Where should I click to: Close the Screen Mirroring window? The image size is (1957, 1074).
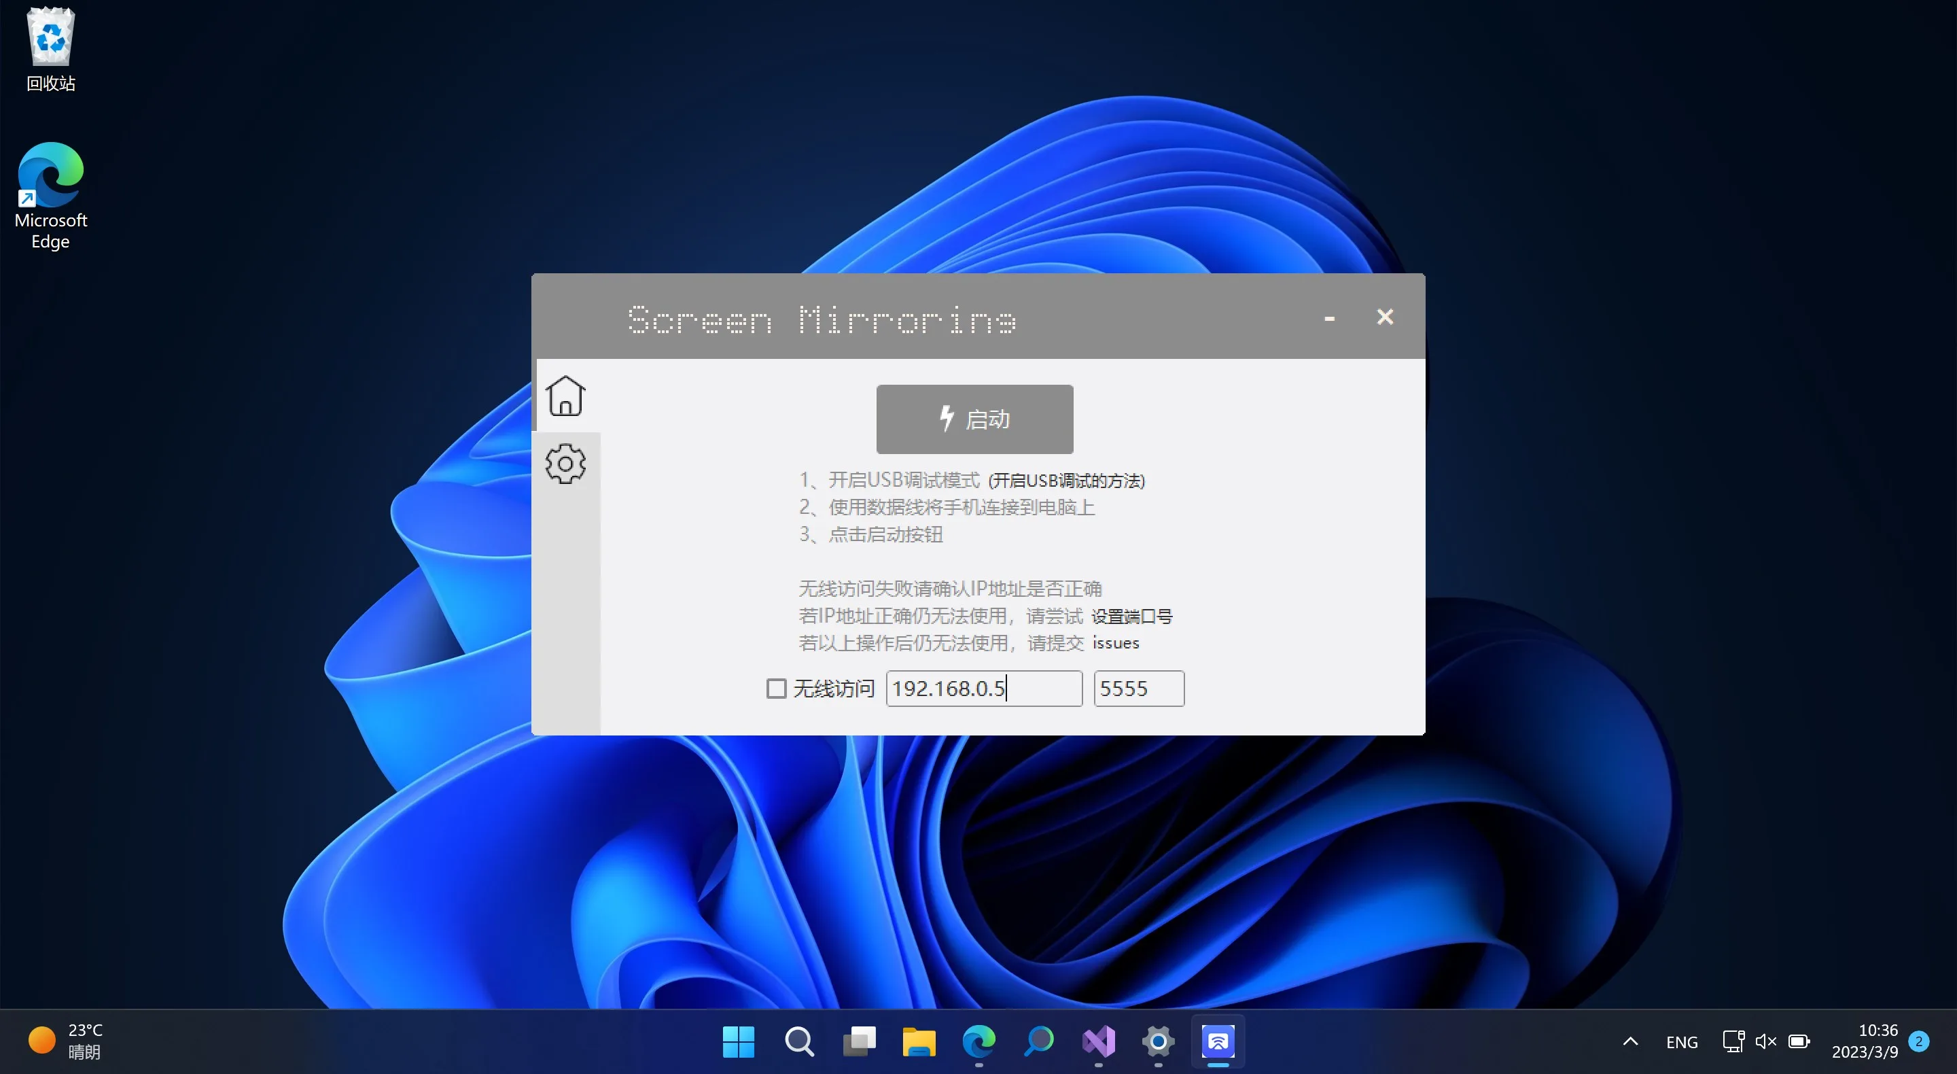pyautogui.click(x=1385, y=316)
